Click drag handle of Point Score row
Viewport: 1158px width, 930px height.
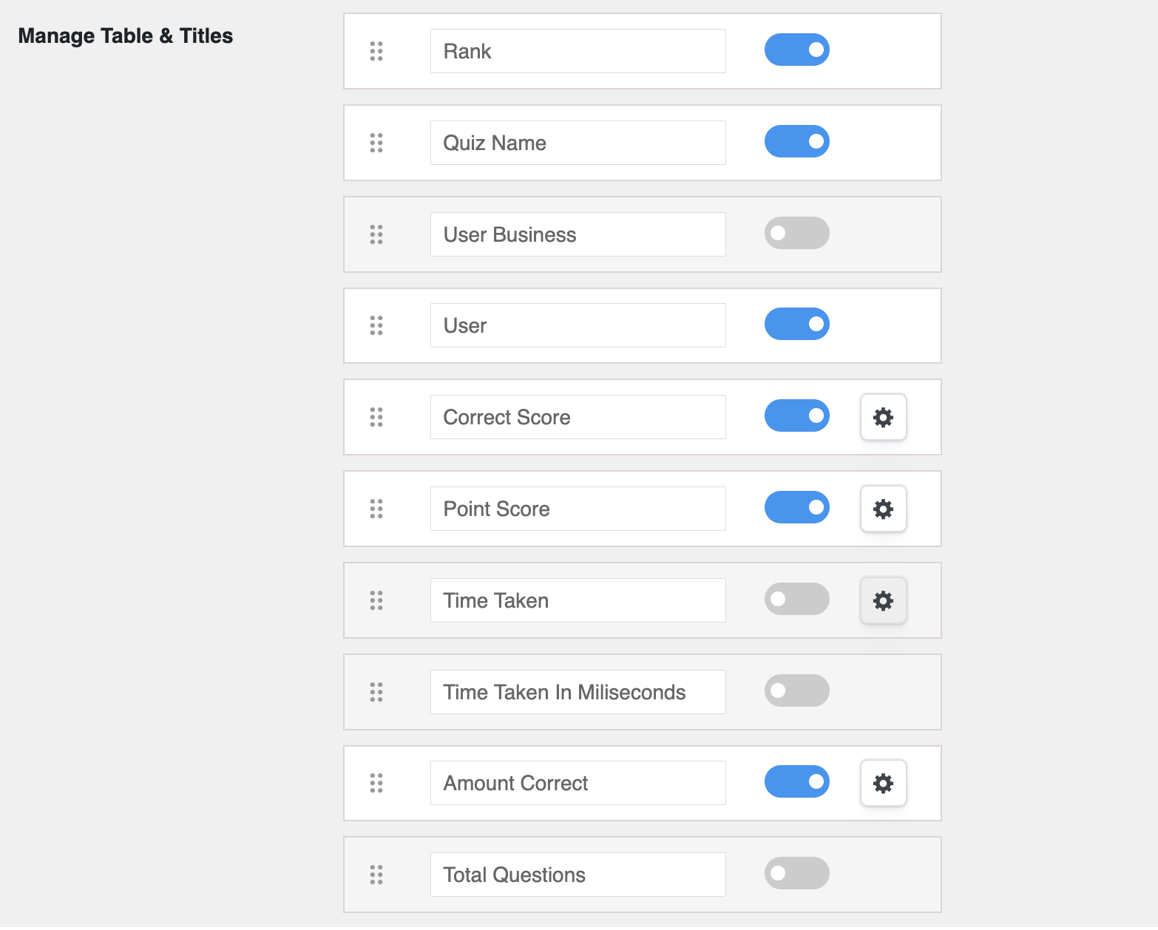point(376,509)
